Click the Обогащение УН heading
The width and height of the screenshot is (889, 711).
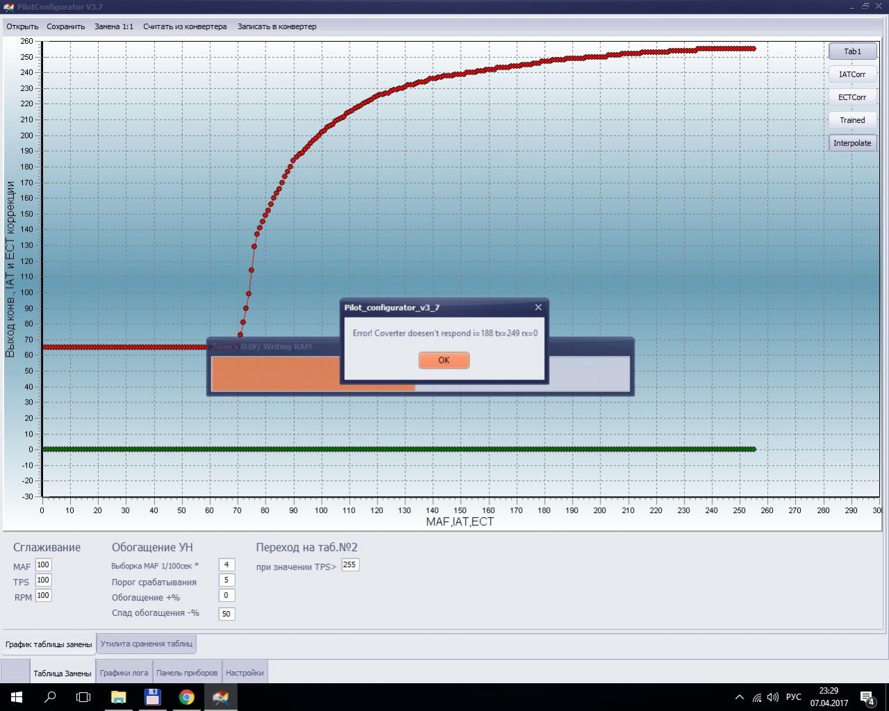[x=152, y=547]
